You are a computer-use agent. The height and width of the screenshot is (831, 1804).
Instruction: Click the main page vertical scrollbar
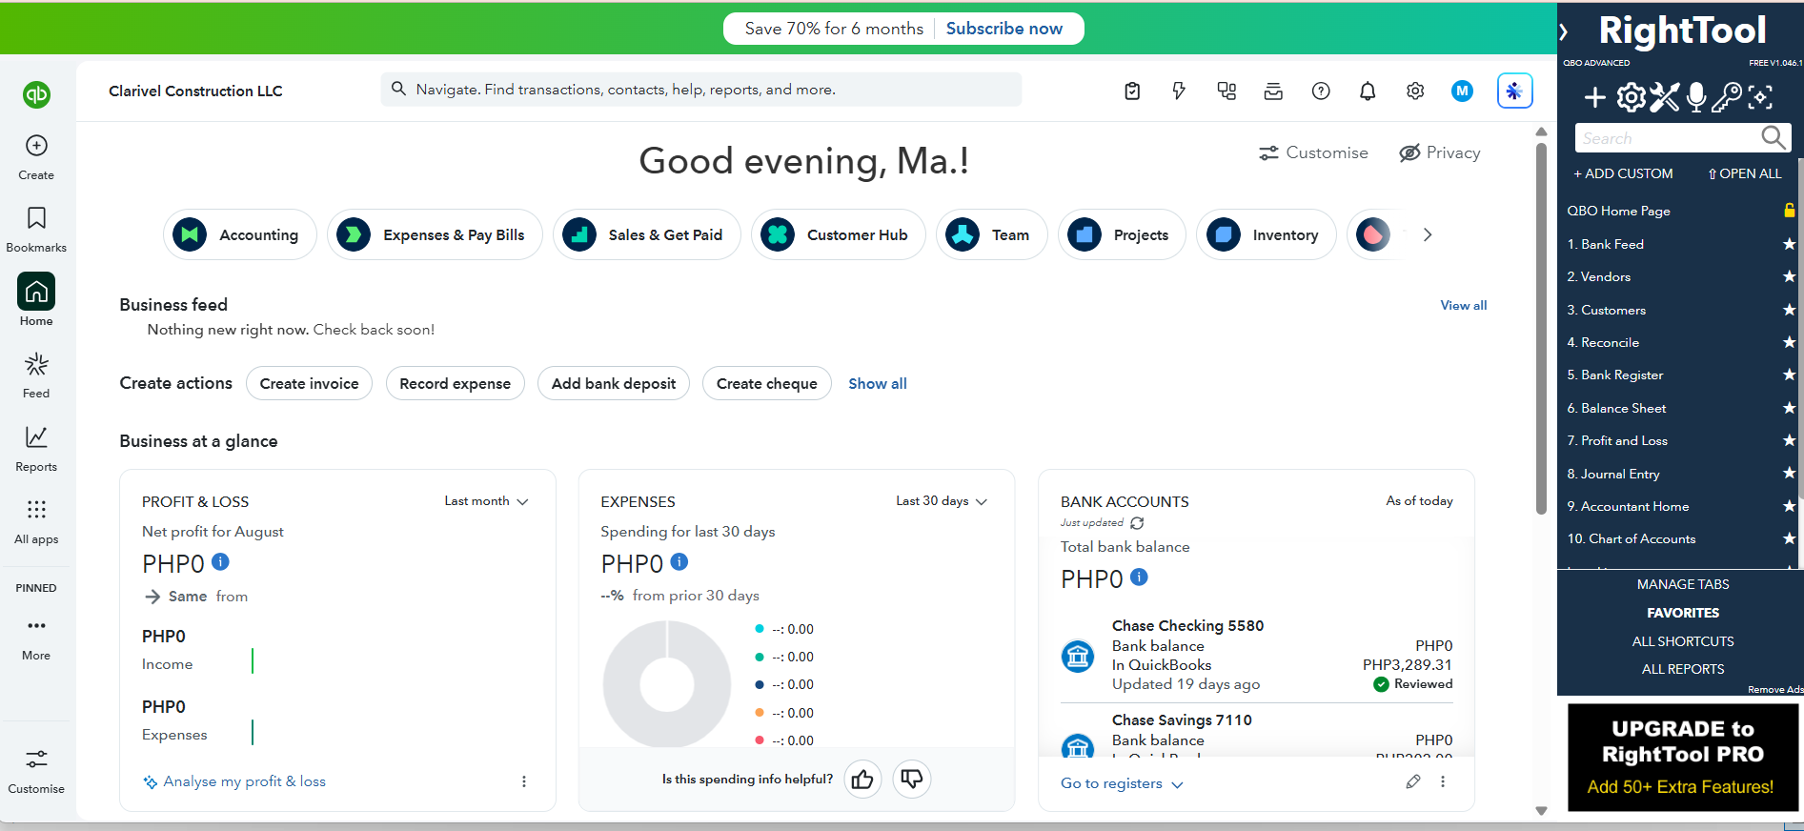[x=1541, y=329]
